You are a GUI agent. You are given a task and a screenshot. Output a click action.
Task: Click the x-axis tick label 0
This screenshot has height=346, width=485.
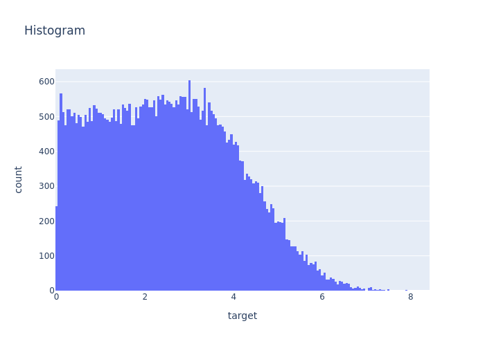coord(56,298)
